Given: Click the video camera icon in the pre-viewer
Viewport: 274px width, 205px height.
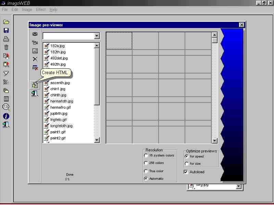Looking at the screenshot, I should pyautogui.click(x=35, y=43).
